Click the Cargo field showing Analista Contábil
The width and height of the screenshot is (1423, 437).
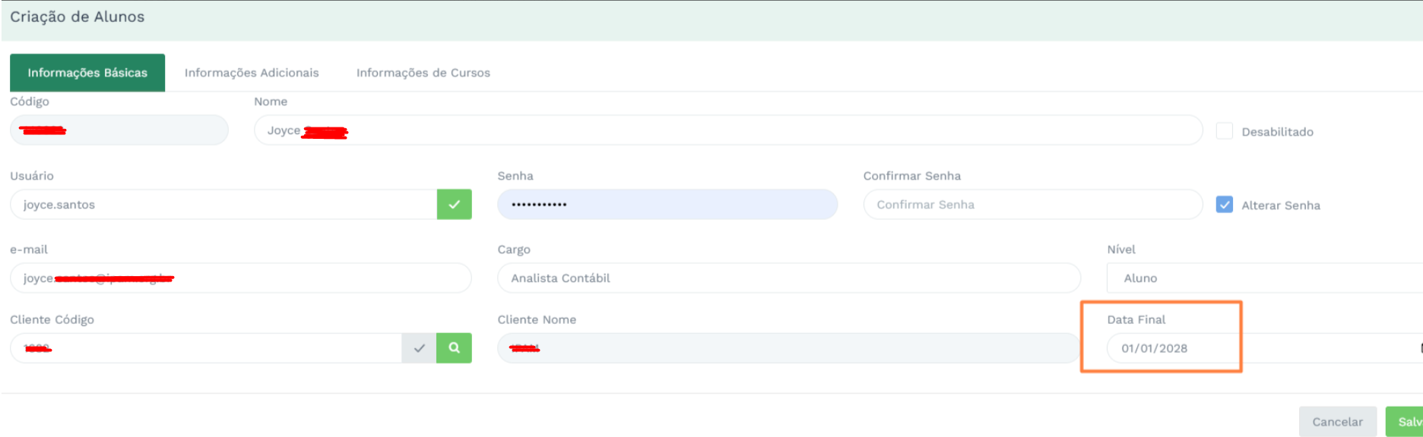point(788,278)
